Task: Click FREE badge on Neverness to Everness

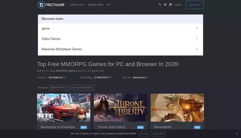Action: (x=84, y=127)
